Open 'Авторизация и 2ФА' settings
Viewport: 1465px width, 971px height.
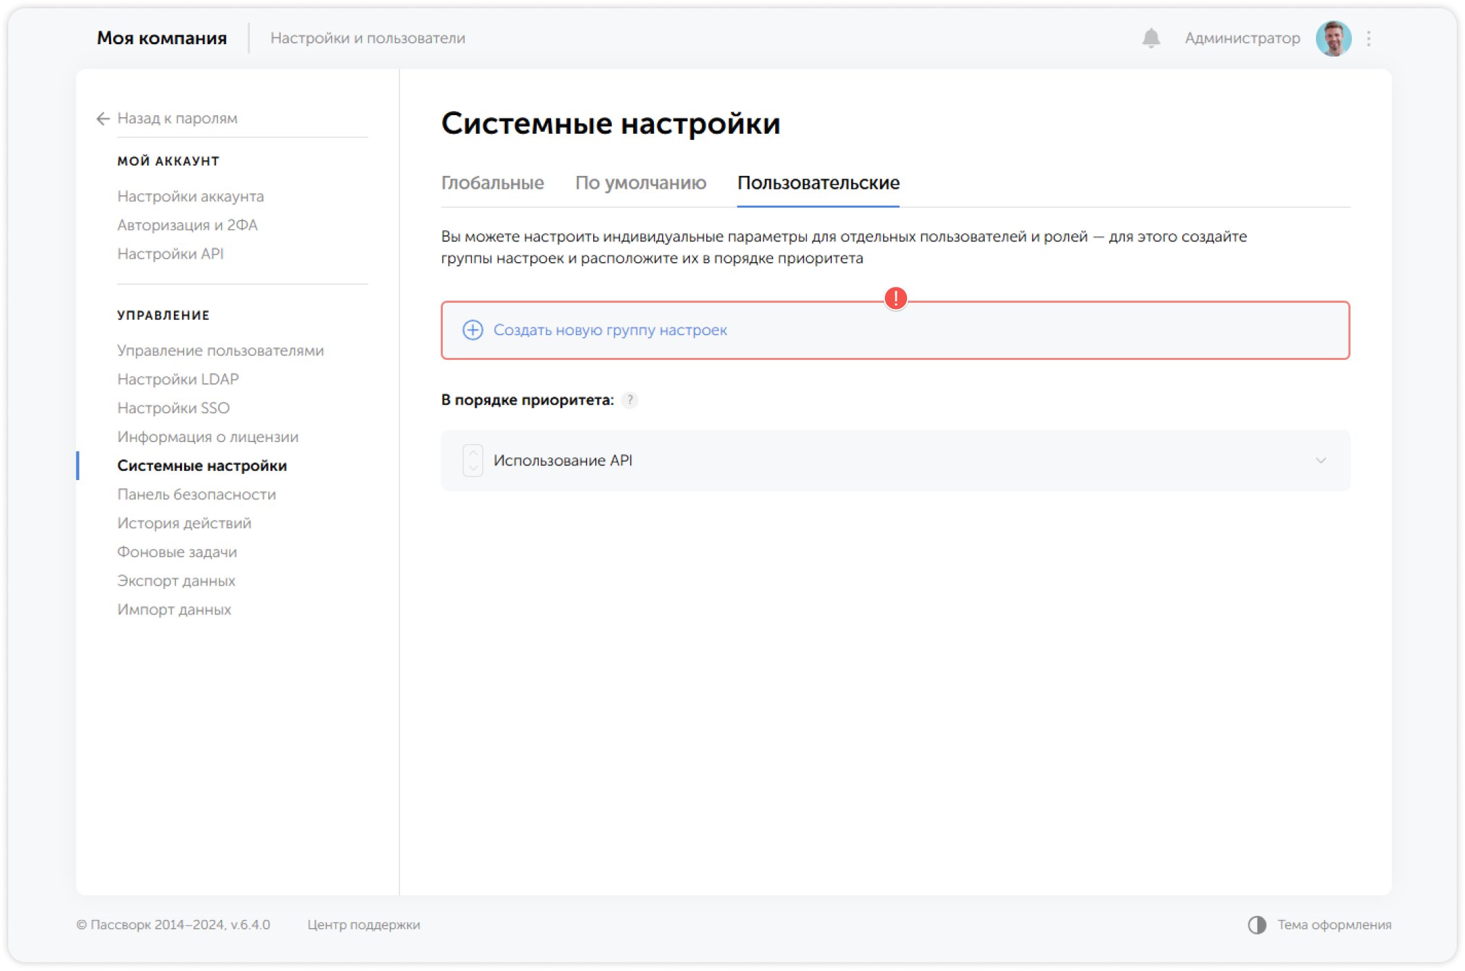pyautogui.click(x=188, y=225)
